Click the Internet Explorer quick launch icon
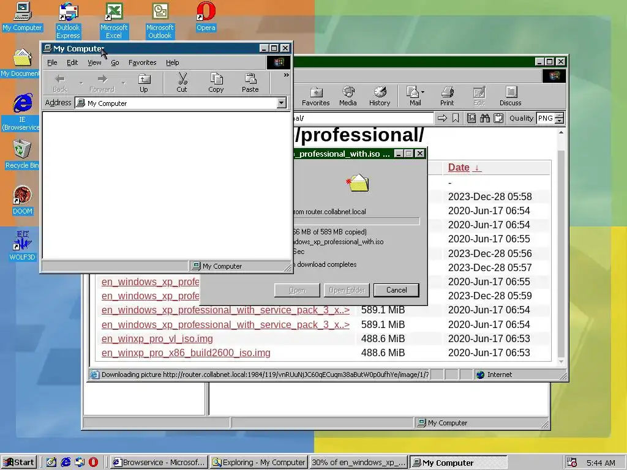The height and width of the screenshot is (470, 627). 66,463
